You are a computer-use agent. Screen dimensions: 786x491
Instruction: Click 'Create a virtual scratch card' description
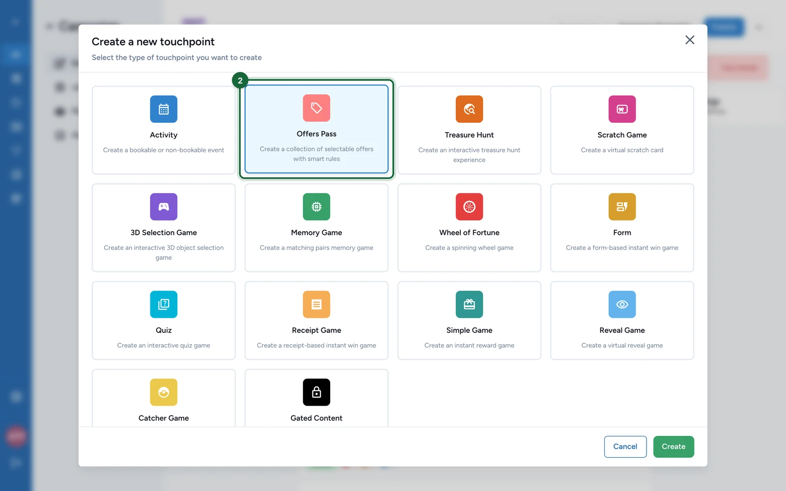[x=622, y=150]
